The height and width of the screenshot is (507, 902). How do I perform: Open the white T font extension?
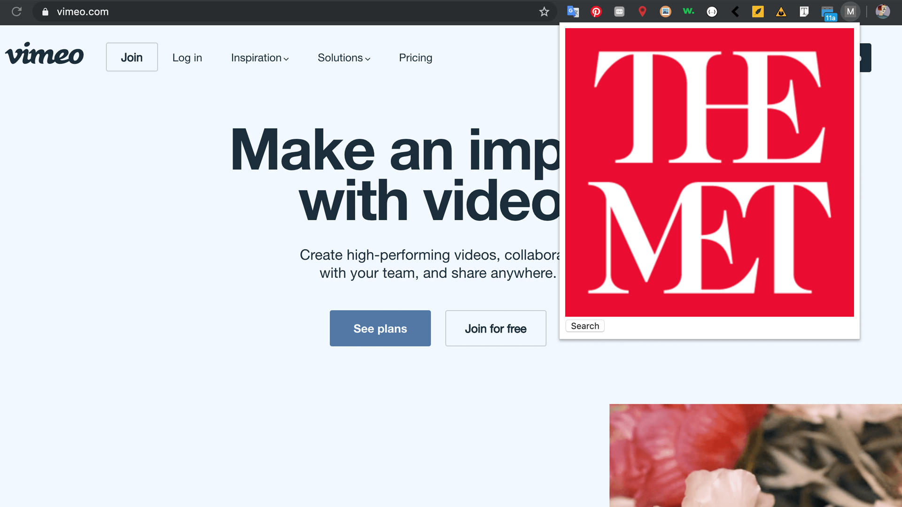(x=804, y=12)
